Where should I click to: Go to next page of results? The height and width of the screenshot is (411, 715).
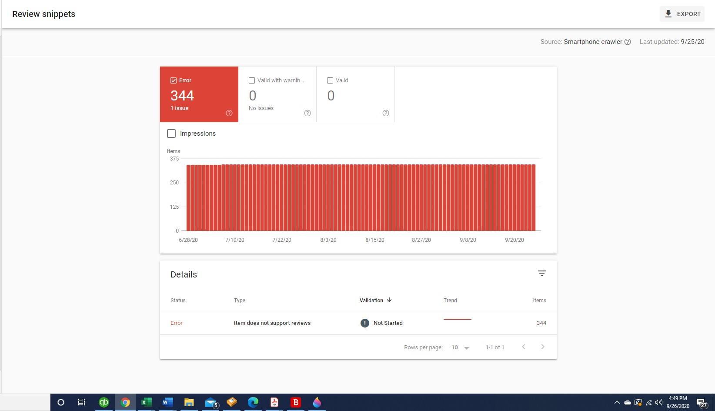(x=543, y=347)
